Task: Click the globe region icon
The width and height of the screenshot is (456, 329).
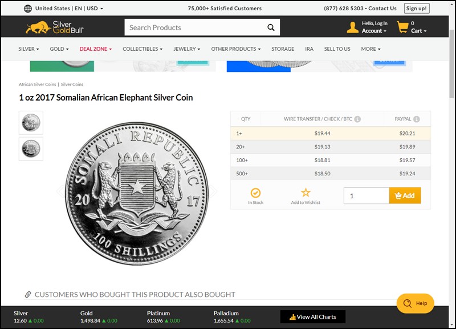Action: [28, 9]
